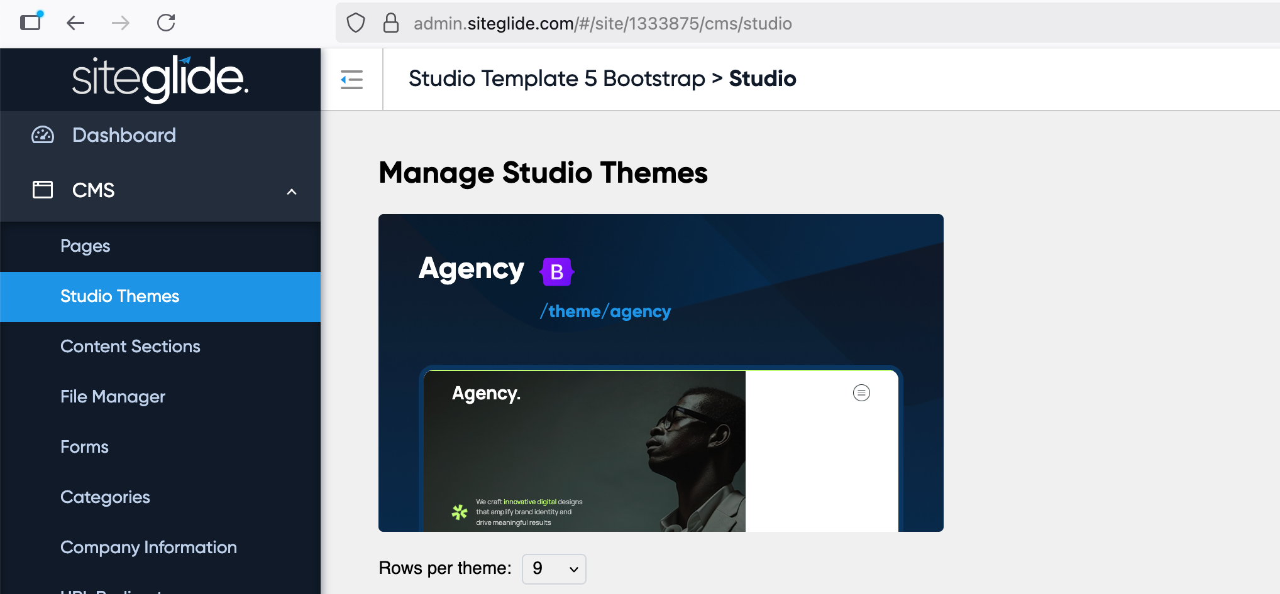Click the browser address bar URL
The width and height of the screenshot is (1280, 594).
click(602, 23)
